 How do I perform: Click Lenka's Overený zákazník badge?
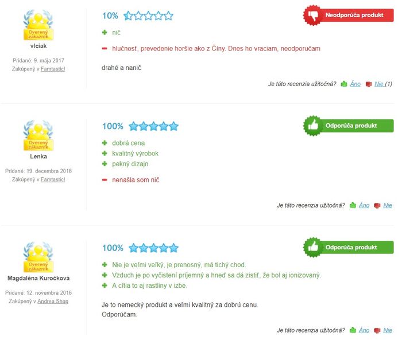(x=38, y=135)
